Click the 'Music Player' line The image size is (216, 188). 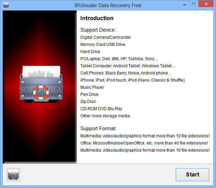click(x=92, y=87)
